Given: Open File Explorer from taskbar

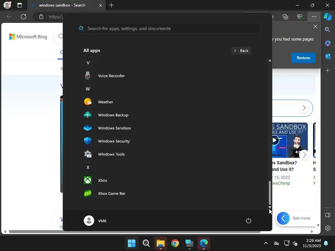Looking at the screenshot, I should coord(160,243).
